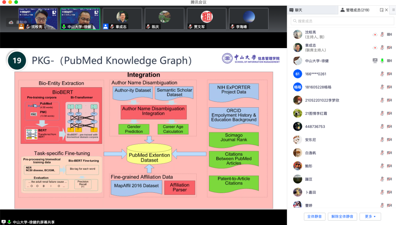396x225 pixels.
Task: Click camera icon for 448736753
Action: coord(389,127)
